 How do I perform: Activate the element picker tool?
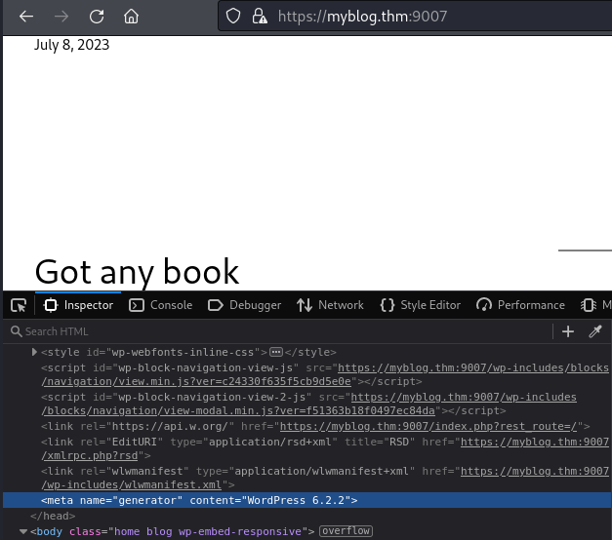pyautogui.click(x=19, y=305)
